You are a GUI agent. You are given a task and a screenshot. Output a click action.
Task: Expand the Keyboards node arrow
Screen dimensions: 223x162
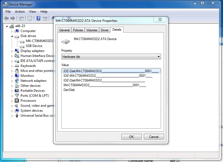click(12, 66)
